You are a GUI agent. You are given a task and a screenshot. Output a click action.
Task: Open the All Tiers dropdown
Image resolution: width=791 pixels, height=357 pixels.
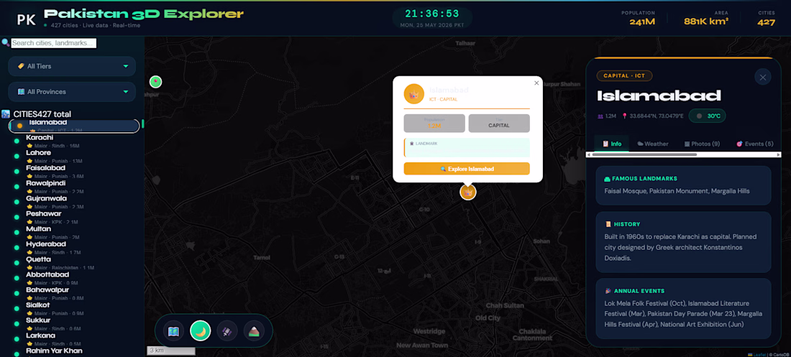pos(72,66)
